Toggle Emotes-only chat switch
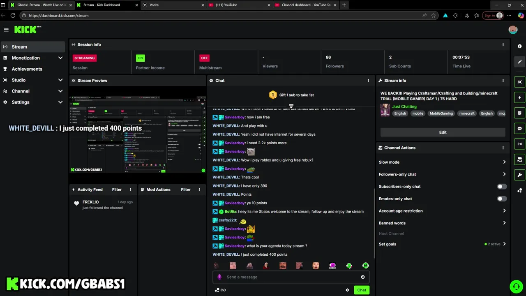The height and width of the screenshot is (296, 526). 501,199
